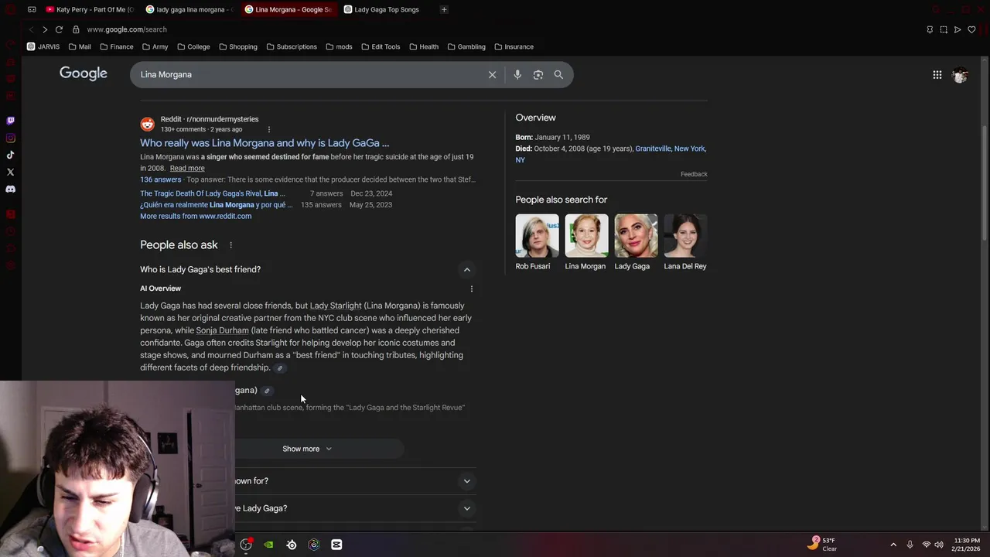Viewport: 990px width, 557px height.
Task: Open the weather widget showing 53°F Clear
Action: 821,544
